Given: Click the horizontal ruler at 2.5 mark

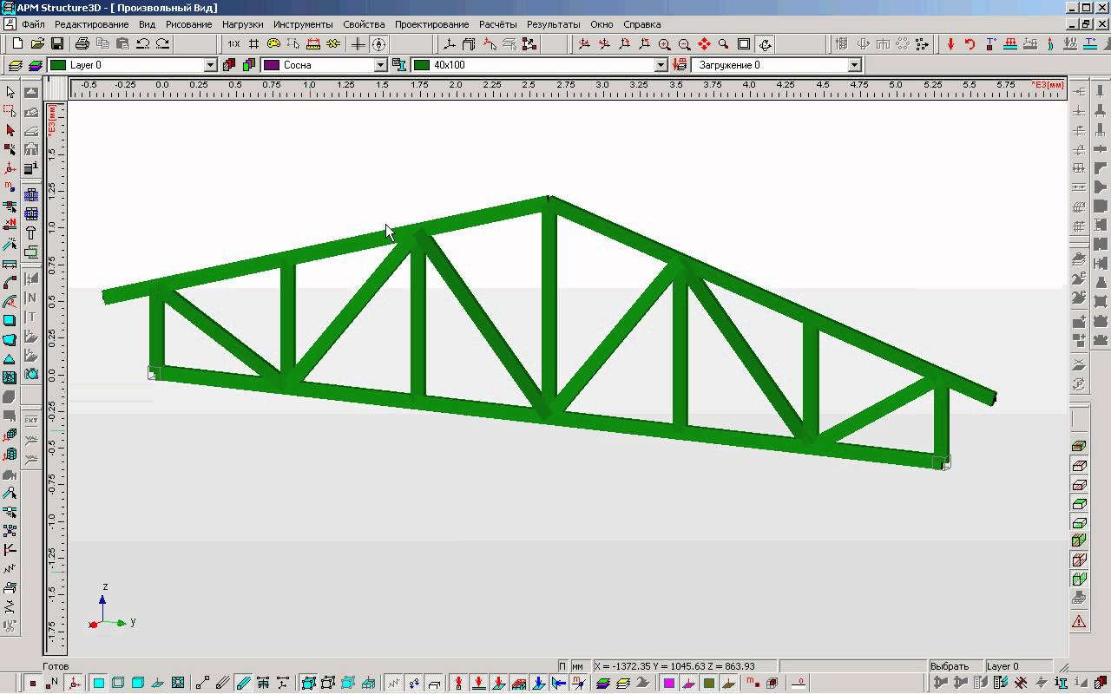Looking at the screenshot, I should pyautogui.click(x=529, y=86).
